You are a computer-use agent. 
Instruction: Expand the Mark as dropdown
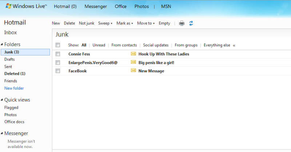tap(124, 23)
